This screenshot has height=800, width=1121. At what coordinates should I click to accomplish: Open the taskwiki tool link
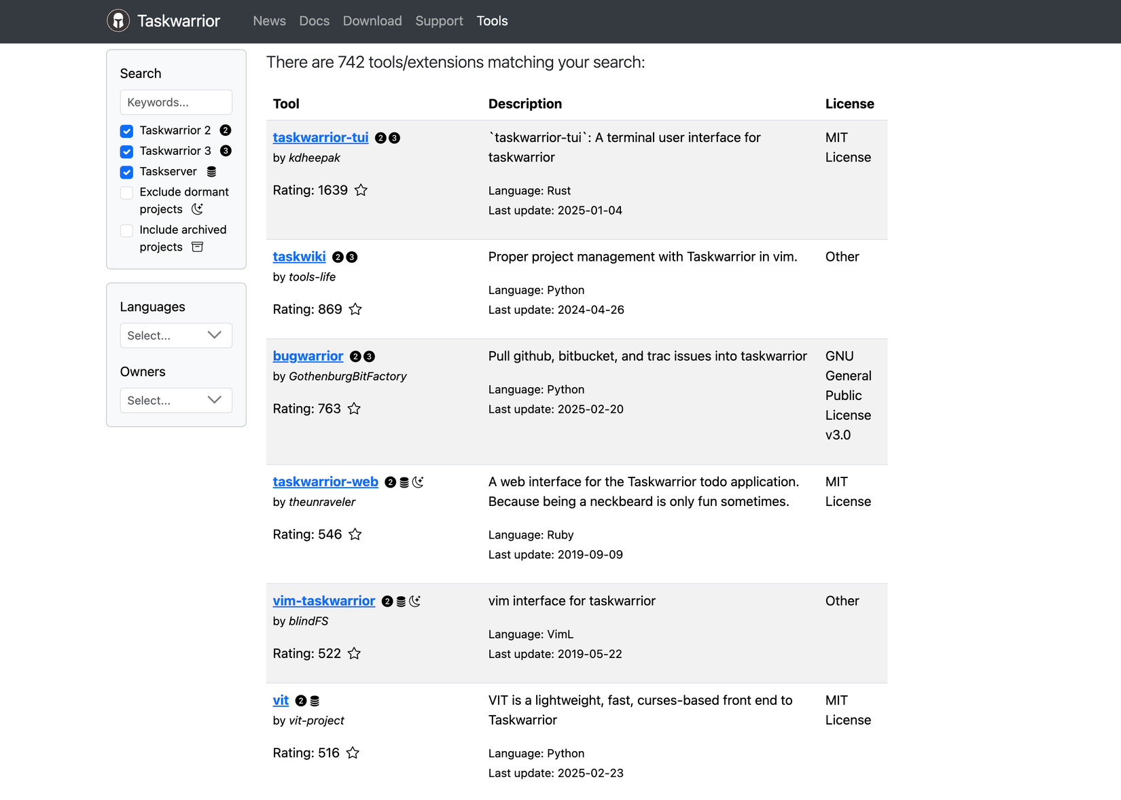(x=299, y=257)
